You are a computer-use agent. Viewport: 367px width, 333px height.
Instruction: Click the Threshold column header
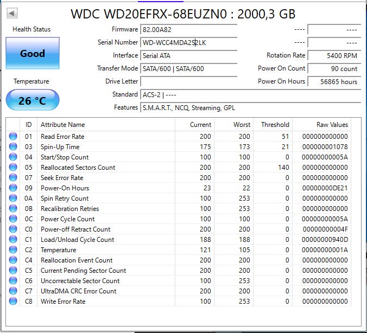click(273, 125)
